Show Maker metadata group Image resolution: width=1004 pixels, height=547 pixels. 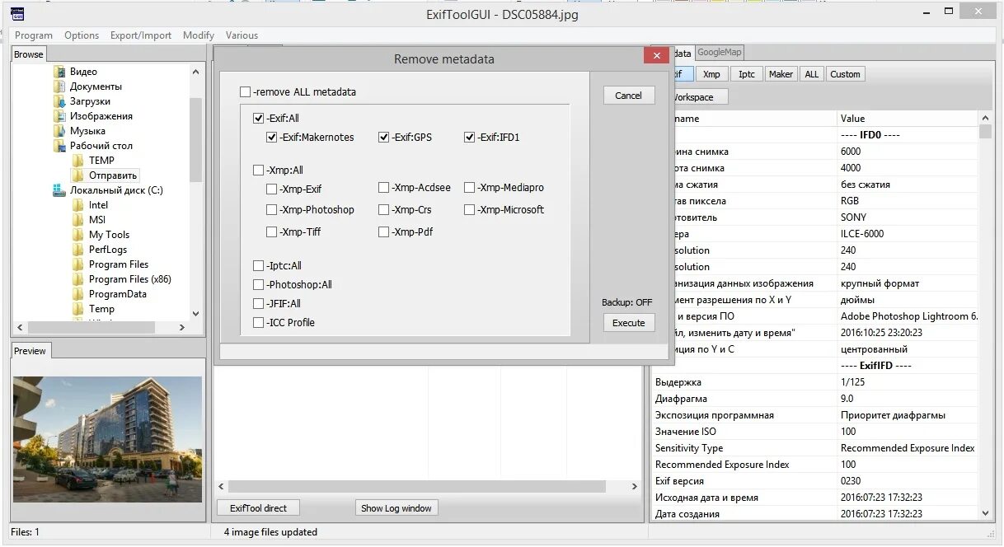click(x=781, y=74)
